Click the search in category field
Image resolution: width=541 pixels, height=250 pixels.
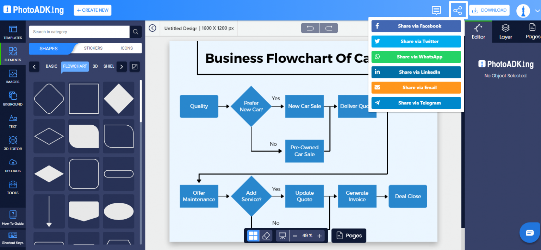79,32
